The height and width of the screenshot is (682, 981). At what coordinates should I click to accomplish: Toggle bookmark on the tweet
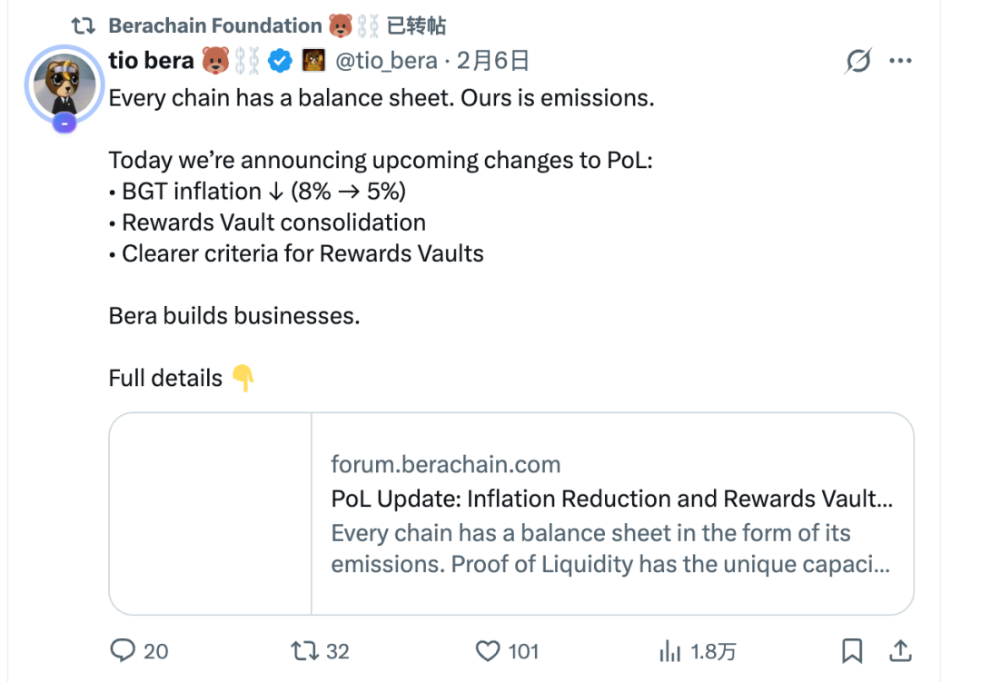pos(852,651)
